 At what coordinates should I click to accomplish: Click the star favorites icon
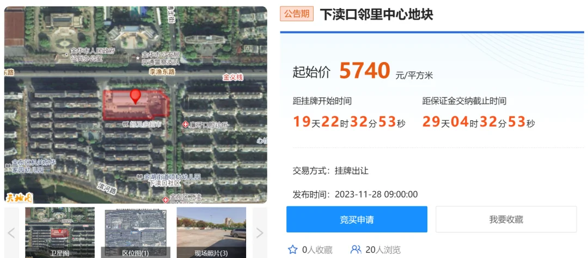point(292,249)
